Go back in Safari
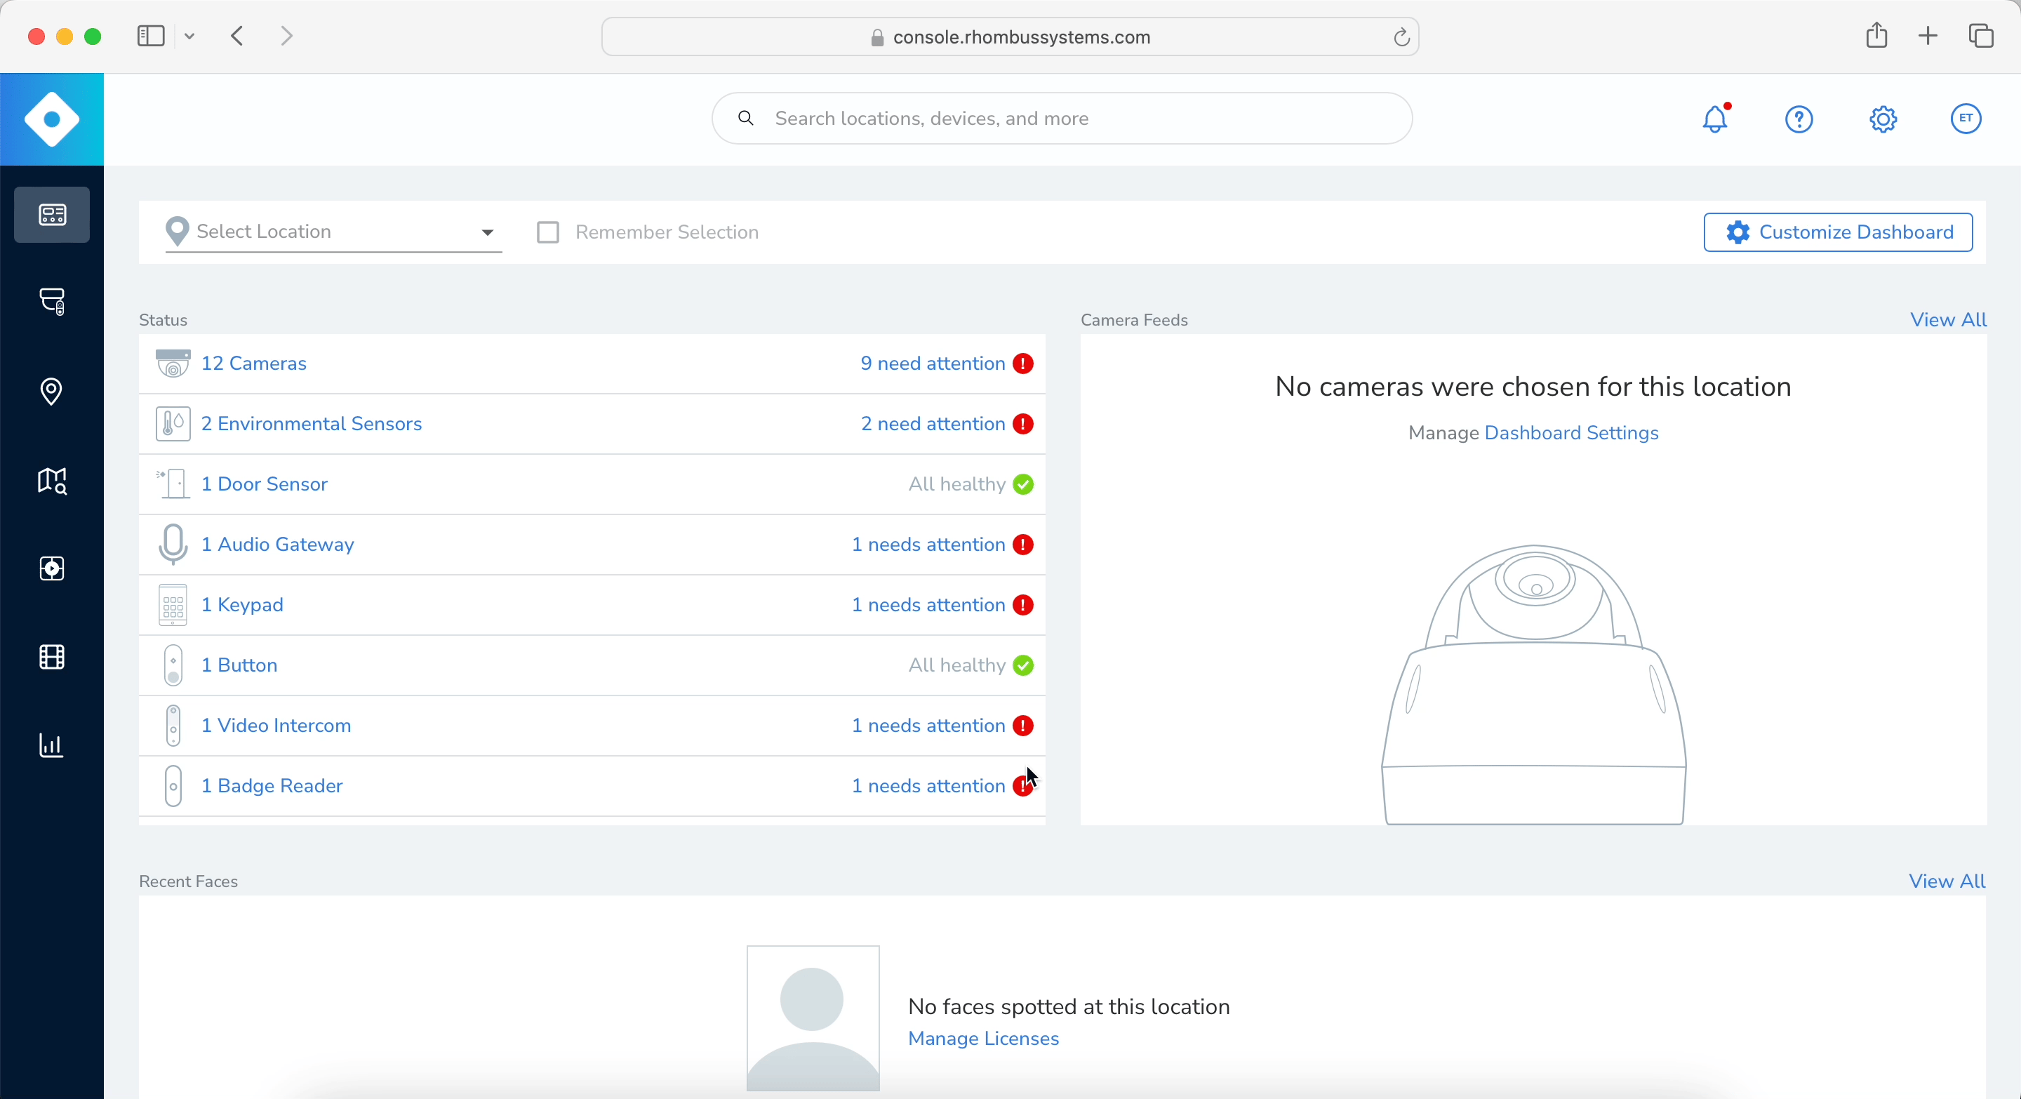2021x1099 pixels. pos(238,36)
